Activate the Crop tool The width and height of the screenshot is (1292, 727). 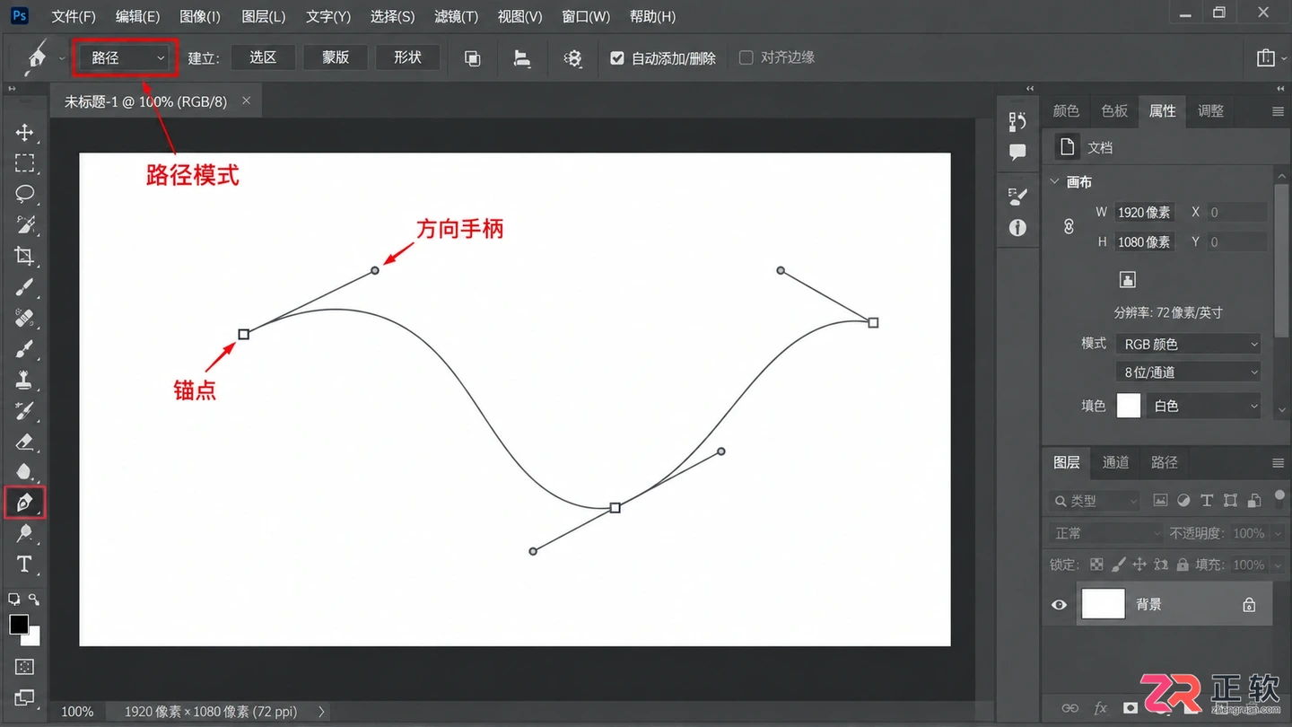tap(24, 256)
